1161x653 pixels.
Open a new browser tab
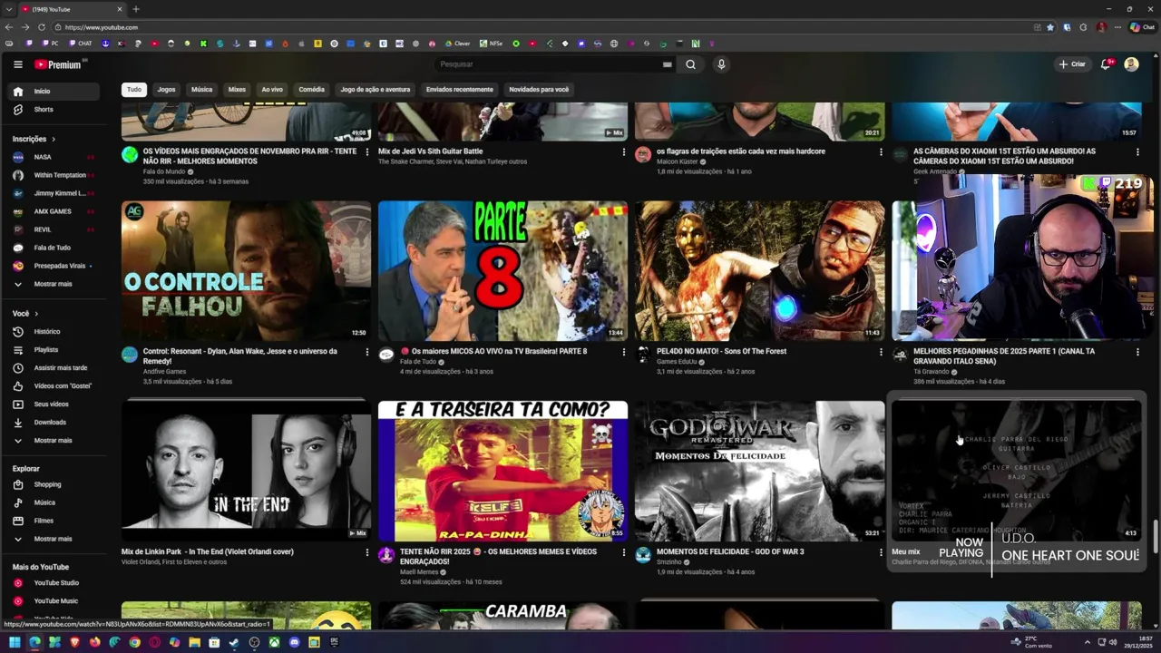[x=136, y=9]
